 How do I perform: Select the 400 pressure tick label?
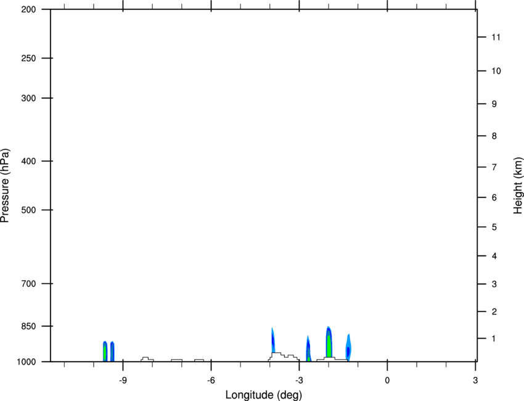click(28, 161)
